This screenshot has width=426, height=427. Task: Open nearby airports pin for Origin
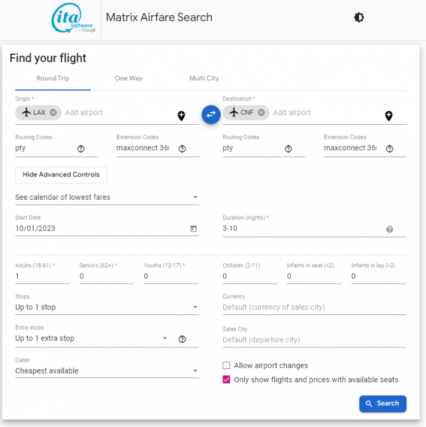click(181, 116)
